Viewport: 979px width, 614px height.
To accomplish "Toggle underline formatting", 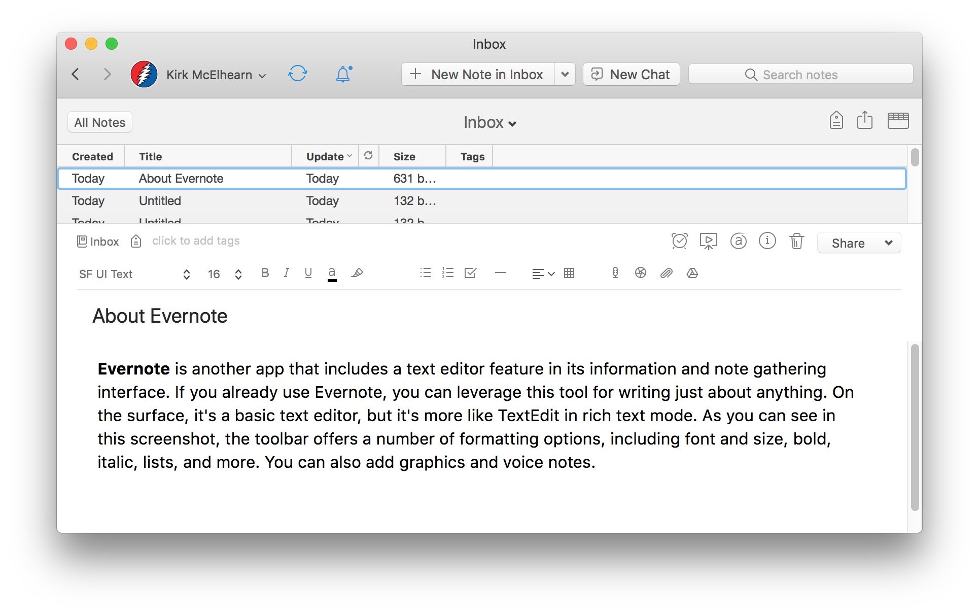I will pyautogui.click(x=308, y=273).
